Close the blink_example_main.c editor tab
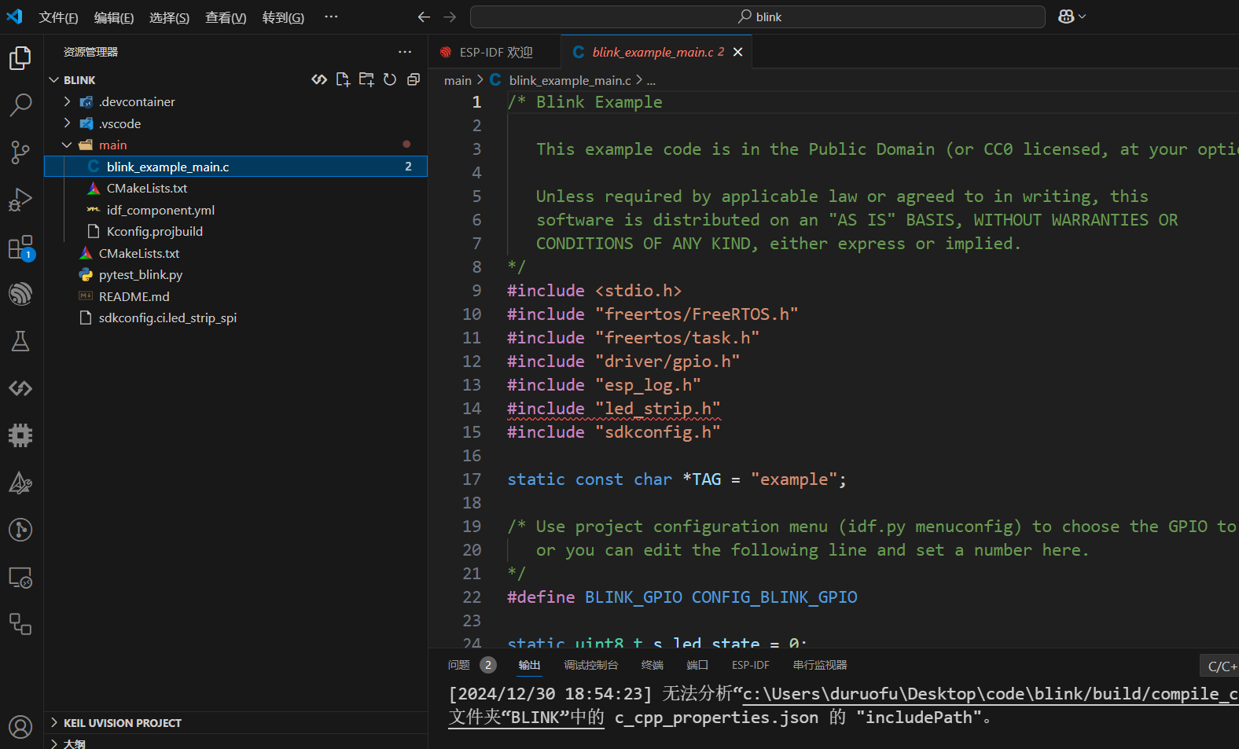Screen dimensions: 1239x749 [x=737, y=52]
